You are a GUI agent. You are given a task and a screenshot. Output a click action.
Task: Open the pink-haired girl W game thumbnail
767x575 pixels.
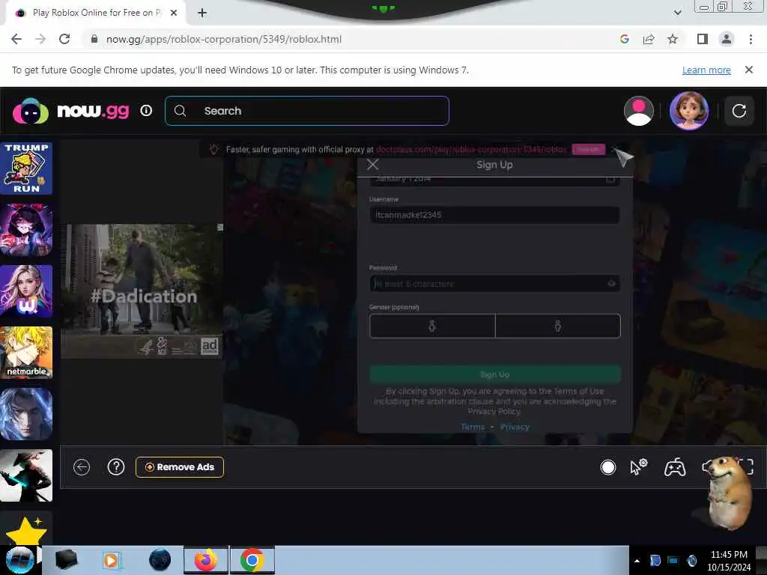[x=26, y=291]
